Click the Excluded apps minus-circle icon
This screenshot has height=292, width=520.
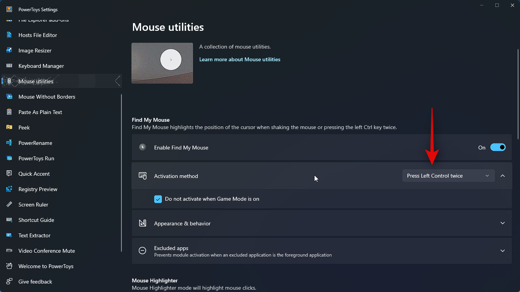pyautogui.click(x=143, y=251)
